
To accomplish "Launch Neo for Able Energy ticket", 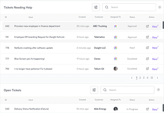I will (x=155, y=109).
